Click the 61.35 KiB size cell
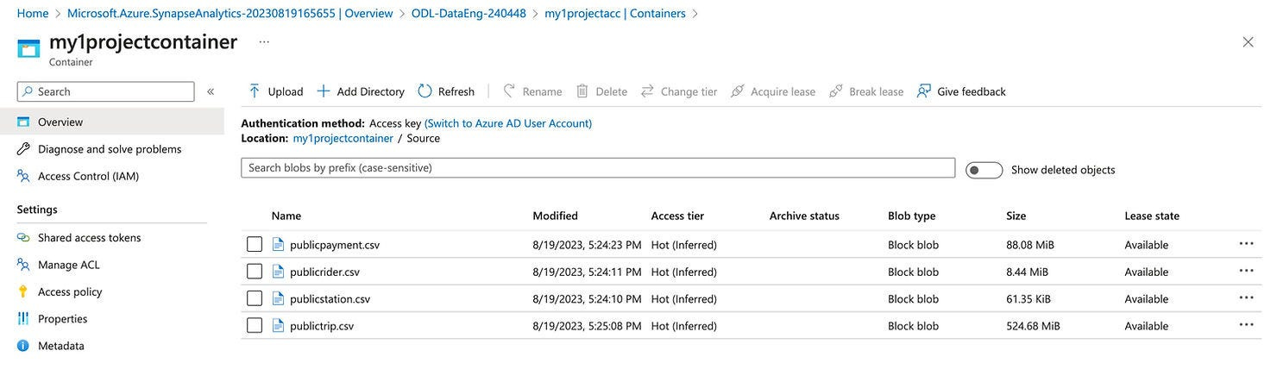1277x388 pixels. coord(1030,299)
